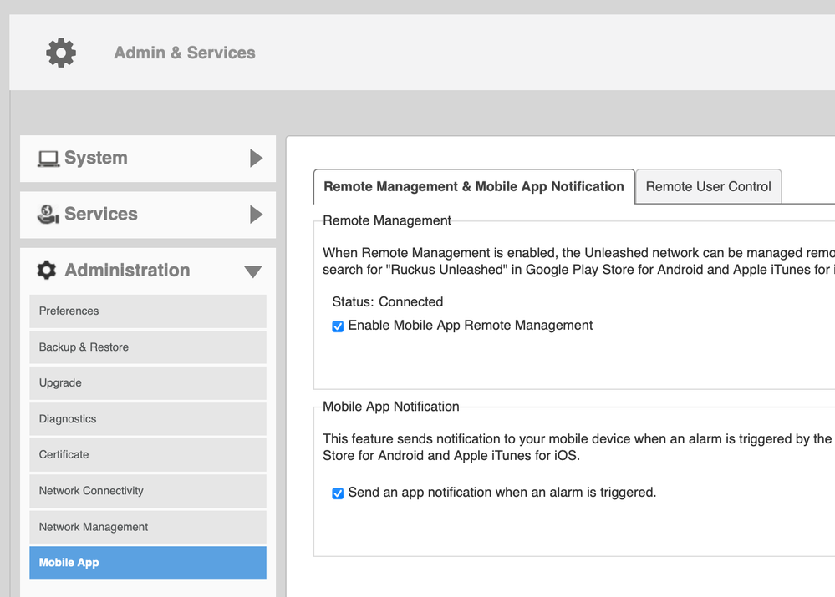835x597 pixels.
Task: Switch to Remote User Control tab
Action: [x=708, y=187]
